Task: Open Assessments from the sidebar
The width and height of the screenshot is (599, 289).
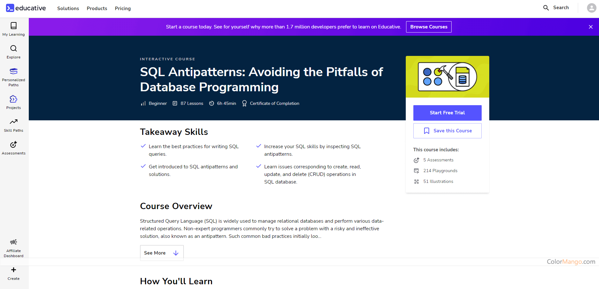Action: [x=14, y=148]
